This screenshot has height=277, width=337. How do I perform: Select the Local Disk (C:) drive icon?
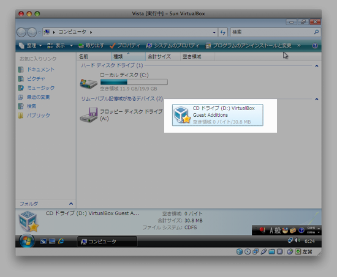click(89, 83)
